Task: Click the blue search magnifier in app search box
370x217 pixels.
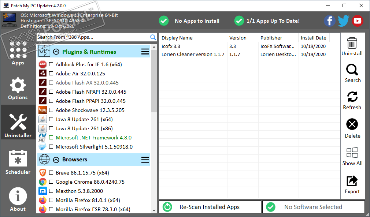Action: (153, 37)
